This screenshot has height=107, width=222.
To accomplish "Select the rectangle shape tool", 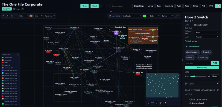I will (12, 16).
